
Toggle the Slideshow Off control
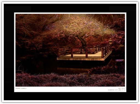coord(113,90)
